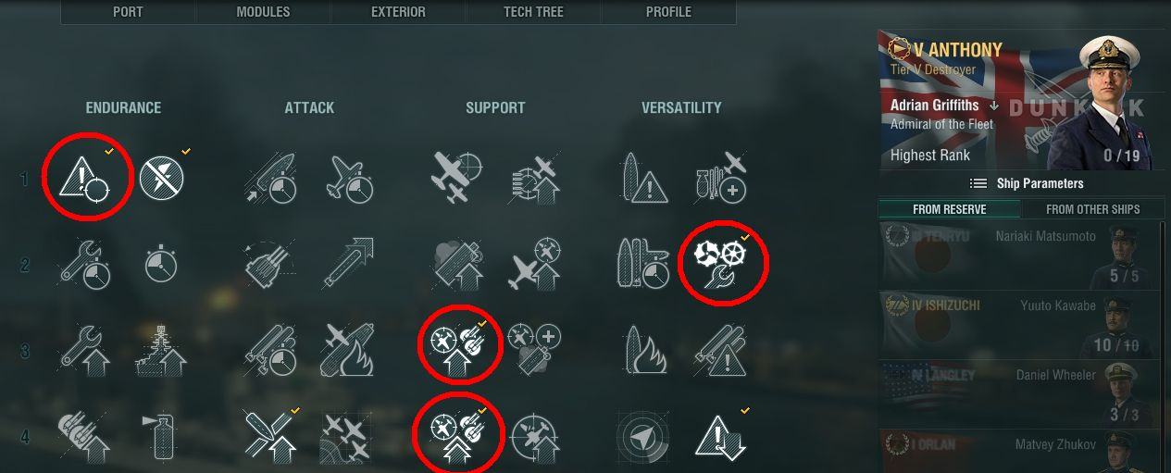Screen dimensions: 1171x473
Task: Switch to the Modules tab
Action: (263, 12)
